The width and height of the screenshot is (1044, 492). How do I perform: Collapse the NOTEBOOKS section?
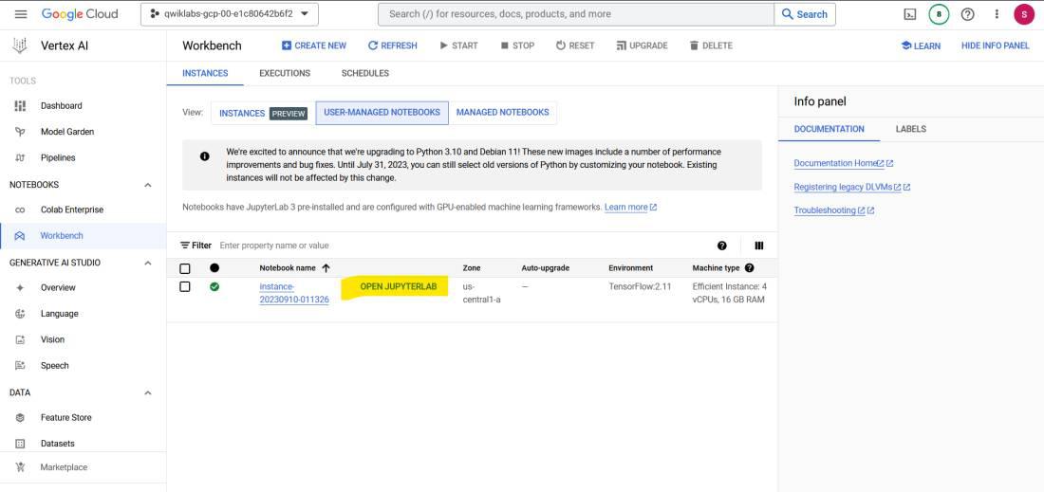click(x=148, y=185)
